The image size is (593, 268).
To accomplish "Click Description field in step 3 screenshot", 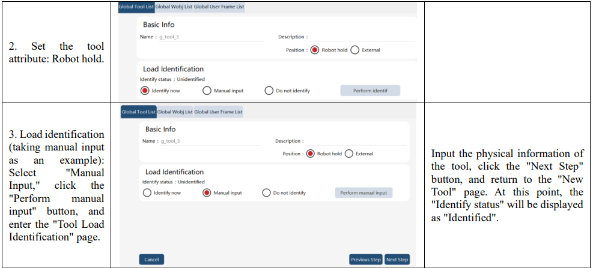I will 356,141.
